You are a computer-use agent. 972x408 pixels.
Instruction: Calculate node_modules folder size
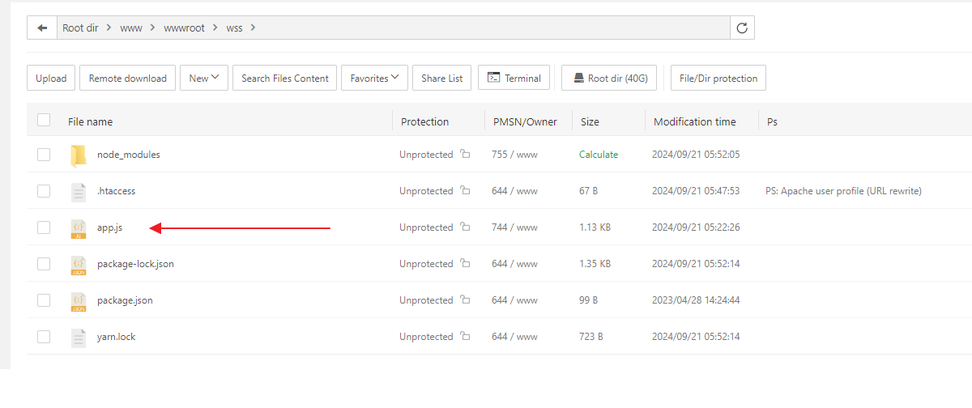pyautogui.click(x=598, y=155)
